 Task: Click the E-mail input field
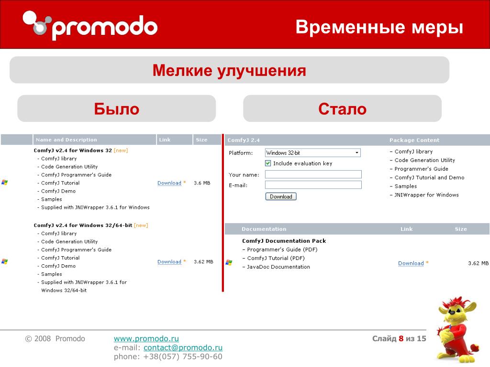coord(313,185)
